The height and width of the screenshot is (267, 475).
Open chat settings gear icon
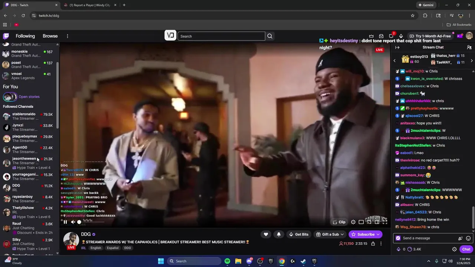[454, 249]
